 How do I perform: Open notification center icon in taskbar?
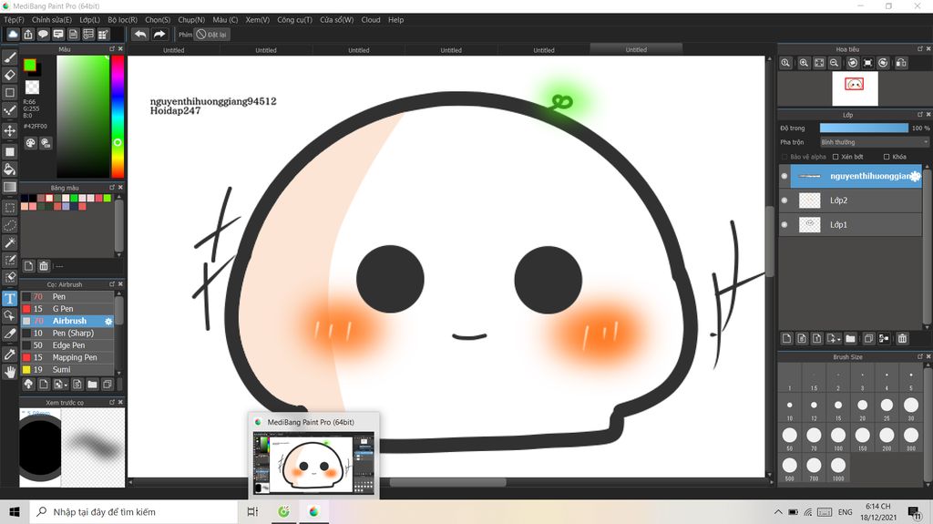pyautogui.click(x=915, y=512)
